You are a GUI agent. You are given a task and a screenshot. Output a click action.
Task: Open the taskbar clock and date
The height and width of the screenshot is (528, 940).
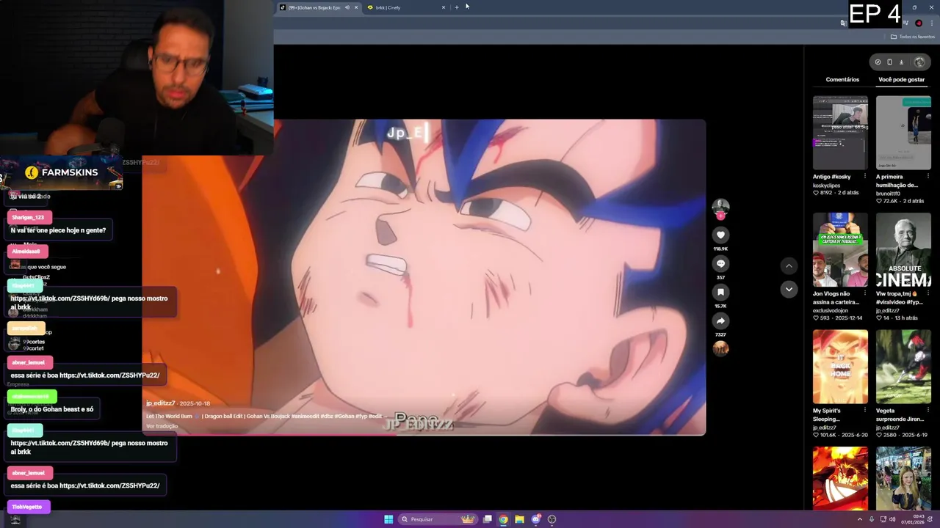pos(914,519)
